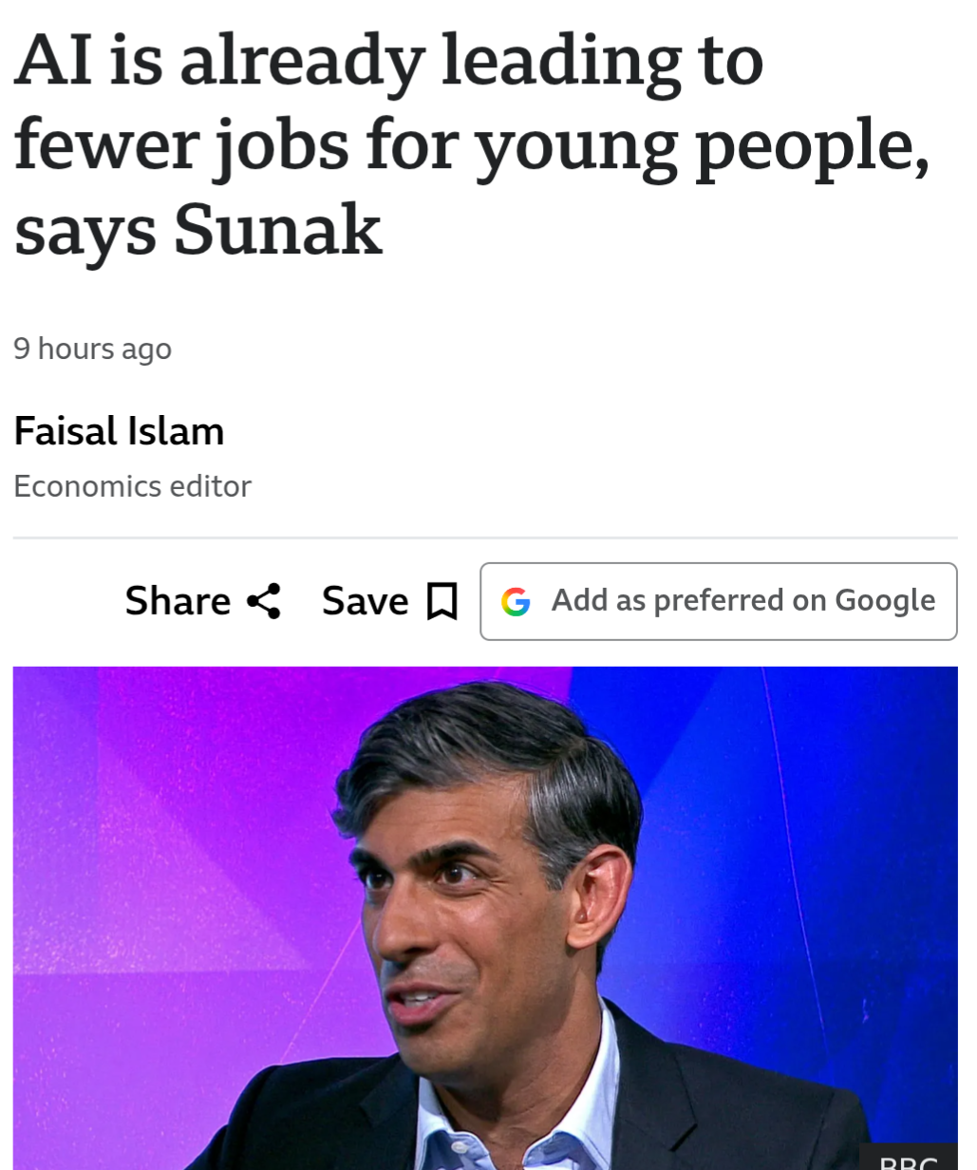977x1170 pixels.
Task: Click the word AI starting the headline
Action: (53, 62)
